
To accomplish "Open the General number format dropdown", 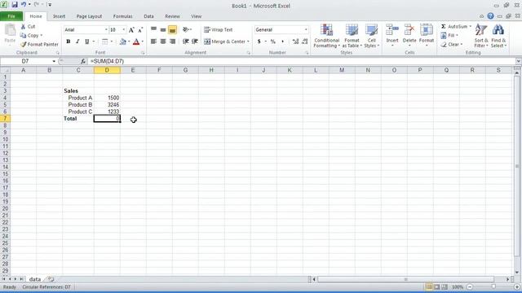I will point(306,30).
